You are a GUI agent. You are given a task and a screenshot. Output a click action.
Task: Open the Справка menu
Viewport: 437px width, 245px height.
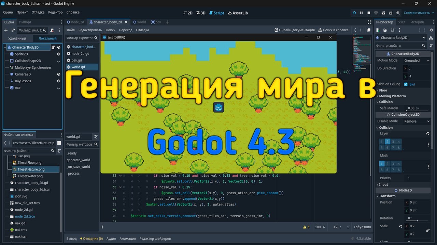(x=73, y=12)
